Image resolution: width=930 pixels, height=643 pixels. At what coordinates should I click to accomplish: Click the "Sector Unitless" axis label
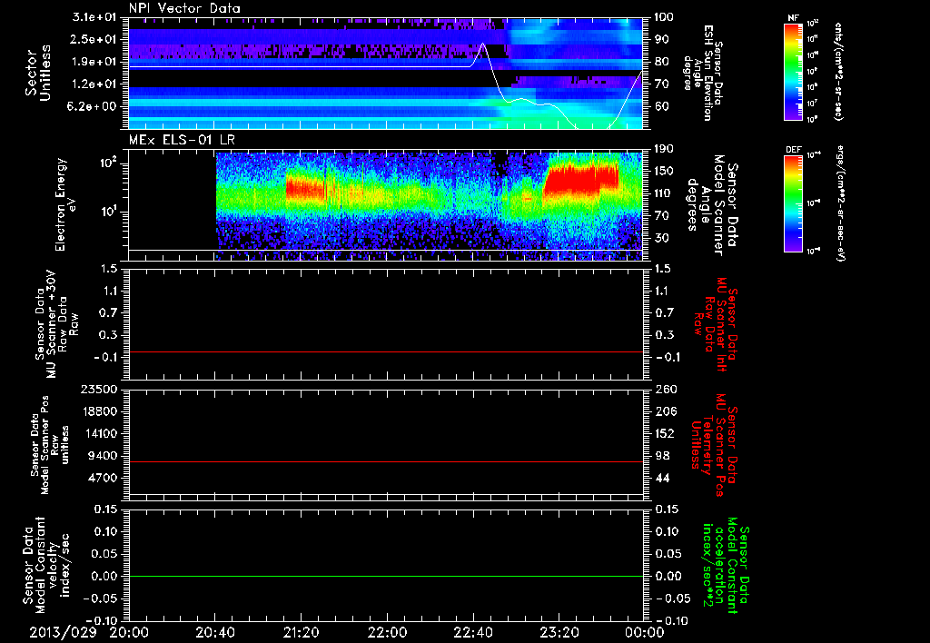click(37, 73)
